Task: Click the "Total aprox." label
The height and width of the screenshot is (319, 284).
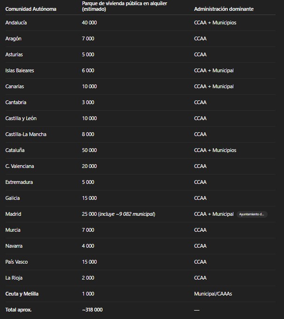Action: [18, 310]
